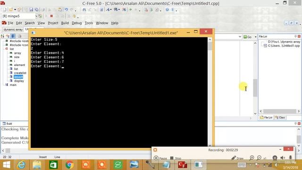Open Internet Explorer from taskbar
Image resolution: width=302 pixels, height=170 pixels.
pos(21,165)
